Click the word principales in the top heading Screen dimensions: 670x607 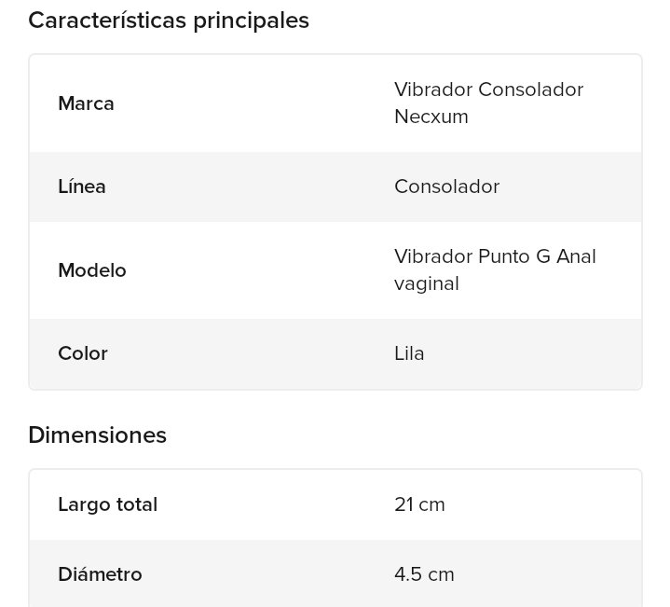pos(252,21)
